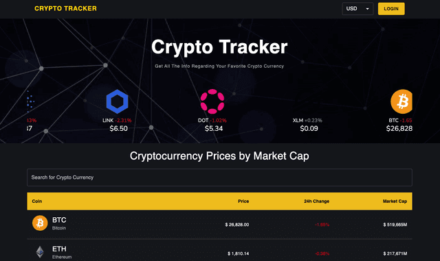Click the large Bitcoin icon in carousel
This screenshot has height=261, width=440.
(401, 101)
